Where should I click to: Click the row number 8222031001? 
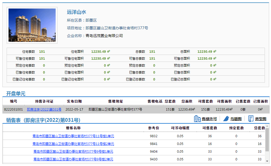[13, 110]
